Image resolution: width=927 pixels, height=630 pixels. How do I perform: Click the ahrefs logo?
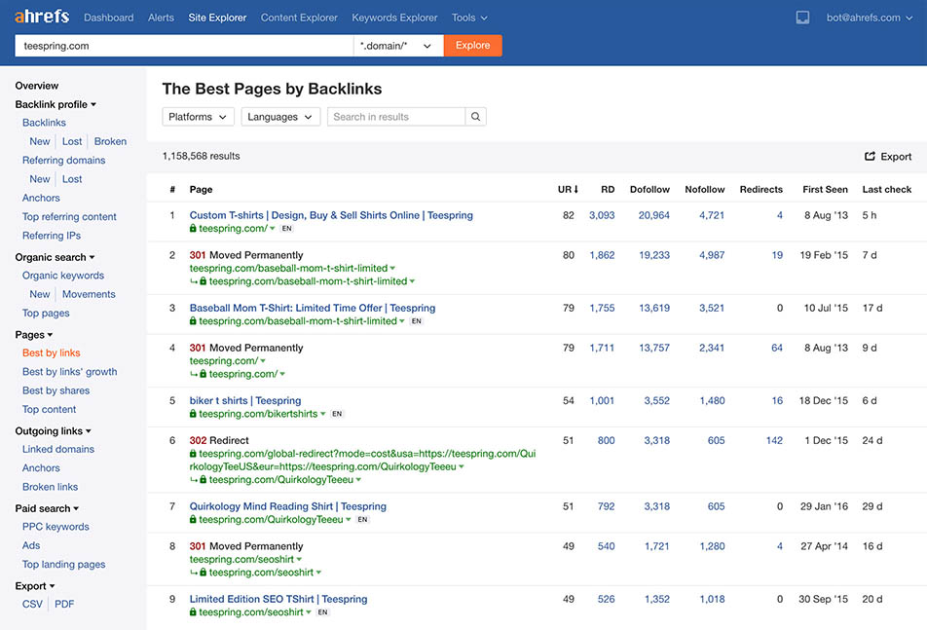42,17
